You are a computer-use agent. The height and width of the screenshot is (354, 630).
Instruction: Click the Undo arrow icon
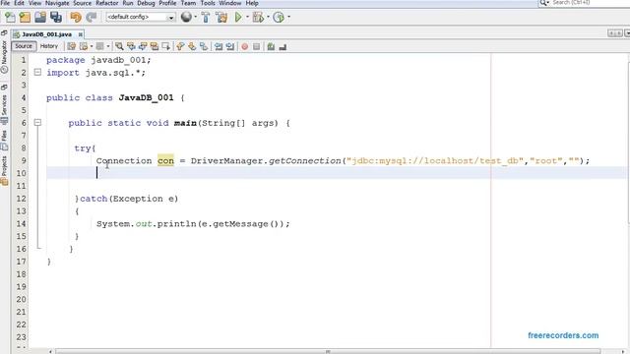[75, 17]
